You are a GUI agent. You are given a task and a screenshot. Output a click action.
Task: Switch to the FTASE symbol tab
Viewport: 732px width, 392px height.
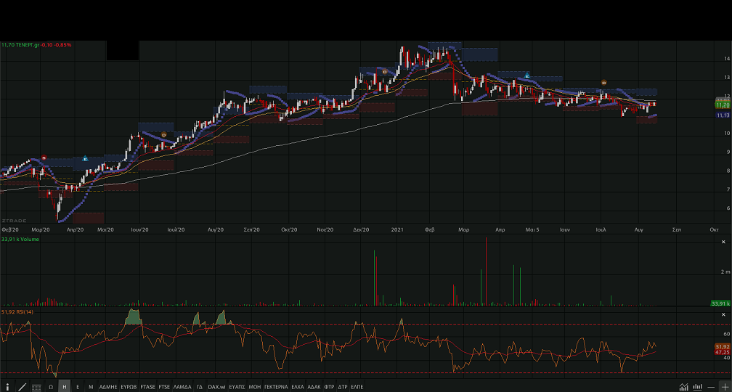147,387
